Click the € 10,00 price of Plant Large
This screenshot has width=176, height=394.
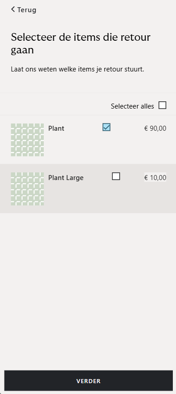coord(155,178)
